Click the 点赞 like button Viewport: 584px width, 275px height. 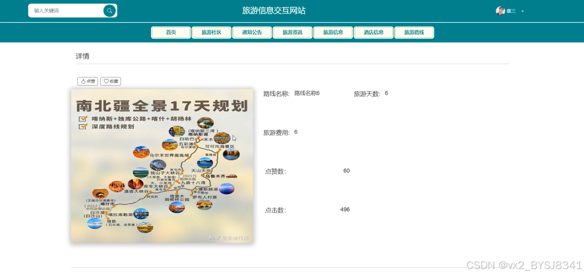point(87,81)
